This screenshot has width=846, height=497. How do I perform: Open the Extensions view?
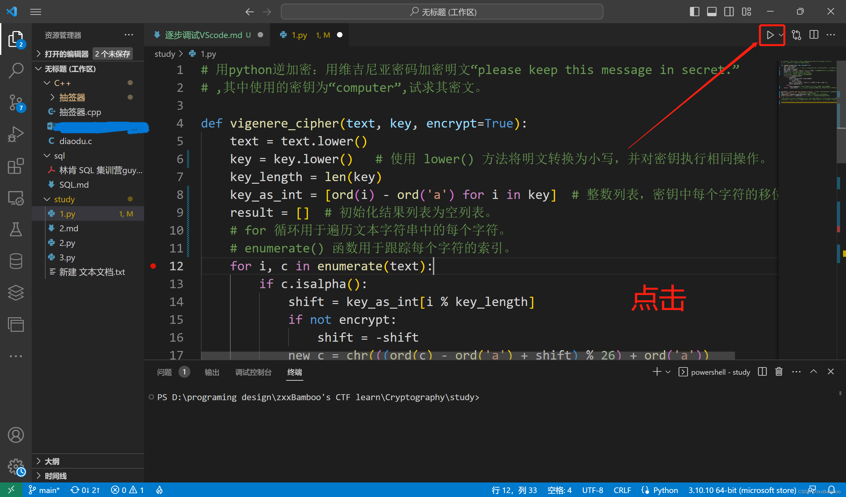tap(16, 166)
